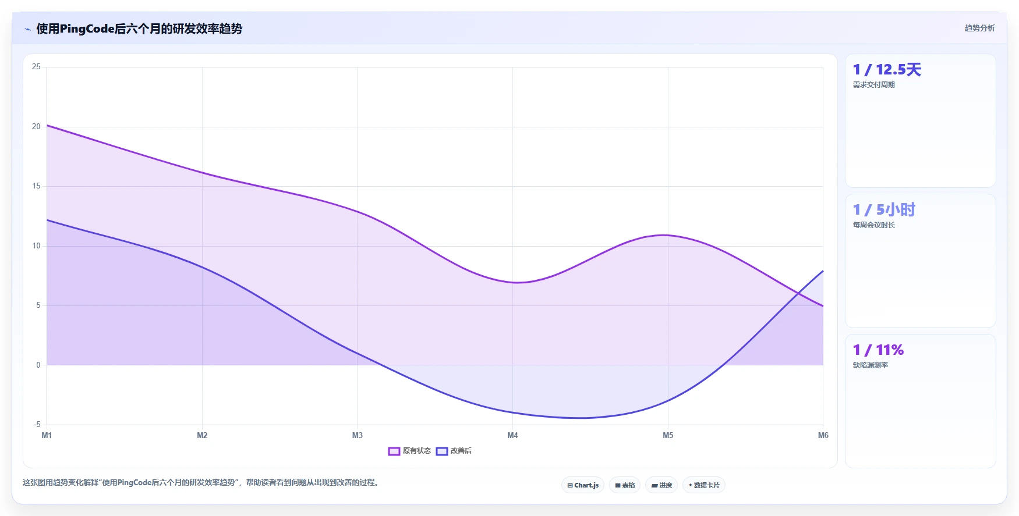Click the Chart.js tag pill
The width and height of the screenshot is (1019, 516).
coord(583,485)
